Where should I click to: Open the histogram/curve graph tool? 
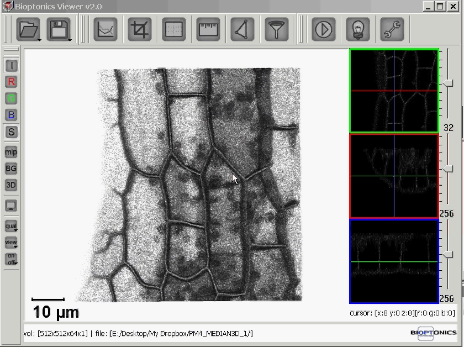[x=106, y=29]
